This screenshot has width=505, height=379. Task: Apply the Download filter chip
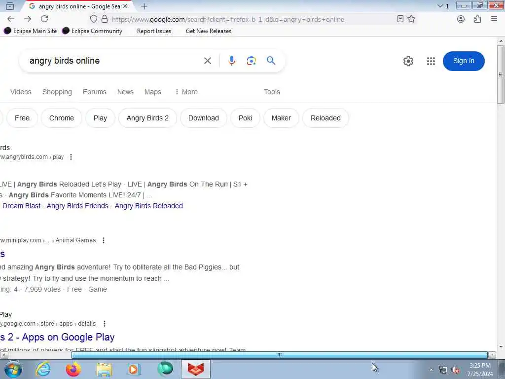(204, 118)
